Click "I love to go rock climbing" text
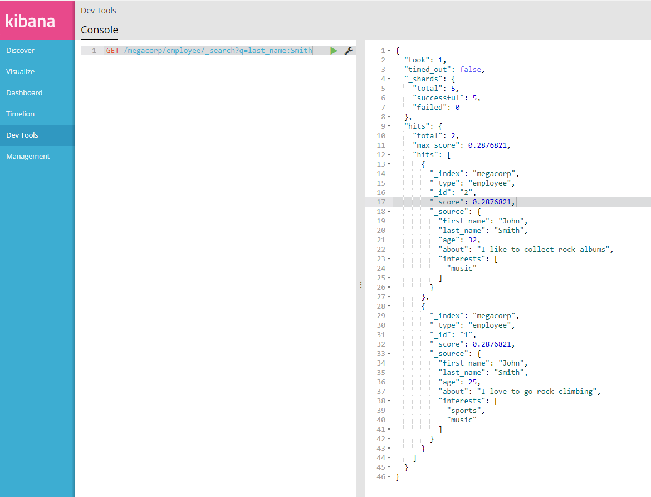This screenshot has width=651, height=497. click(537, 392)
